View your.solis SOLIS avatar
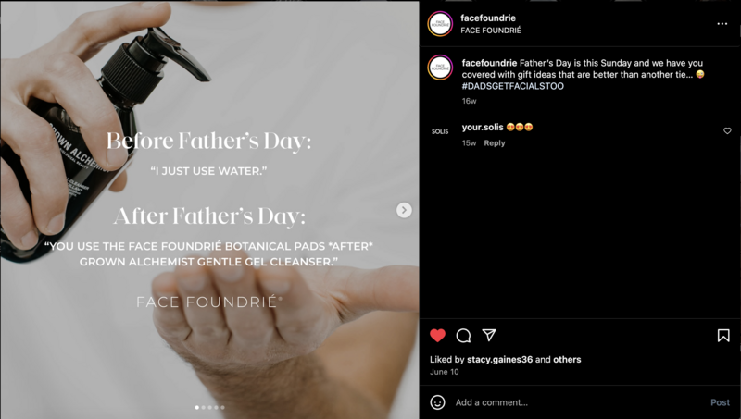The height and width of the screenshot is (419, 741). click(440, 131)
